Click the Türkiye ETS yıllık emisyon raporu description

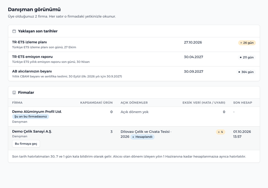click(x=51, y=62)
